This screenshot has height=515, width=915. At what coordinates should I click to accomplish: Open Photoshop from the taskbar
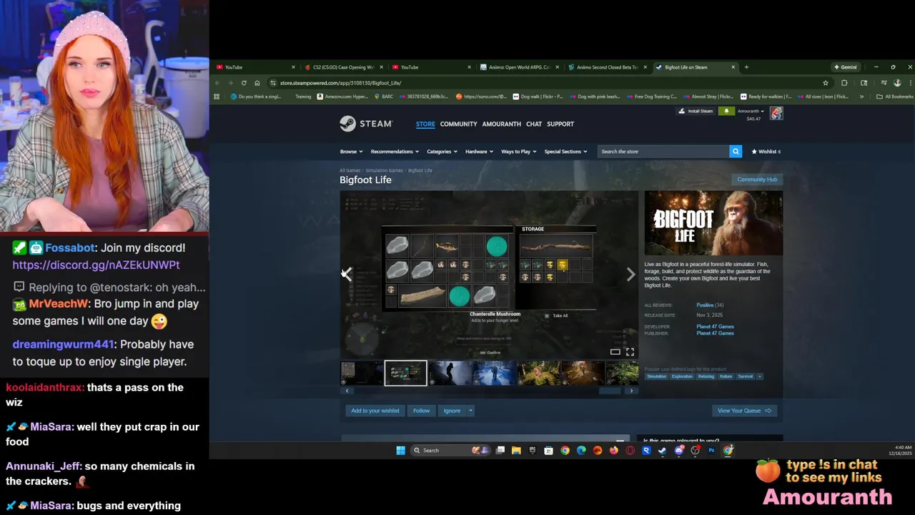coord(711,451)
